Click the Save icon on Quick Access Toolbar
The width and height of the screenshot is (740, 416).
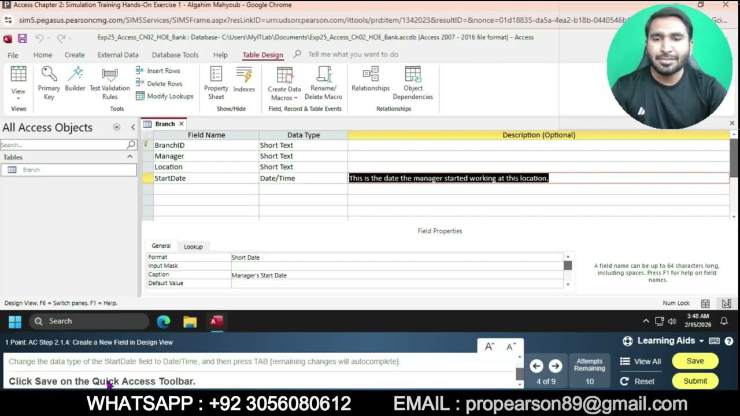pos(22,38)
